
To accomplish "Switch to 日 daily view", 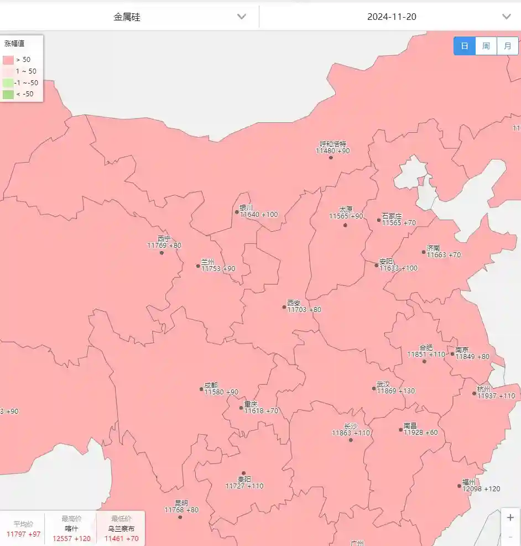I will [x=465, y=46].
